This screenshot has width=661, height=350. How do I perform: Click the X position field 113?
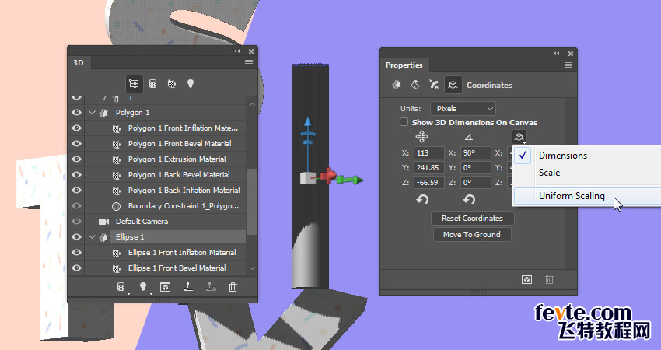tap(428, 152)
